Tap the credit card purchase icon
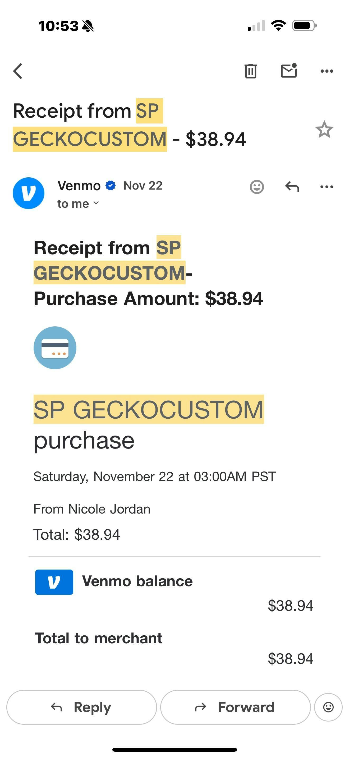This screenshot has height=758, width=349. click(x=55, y=348)
